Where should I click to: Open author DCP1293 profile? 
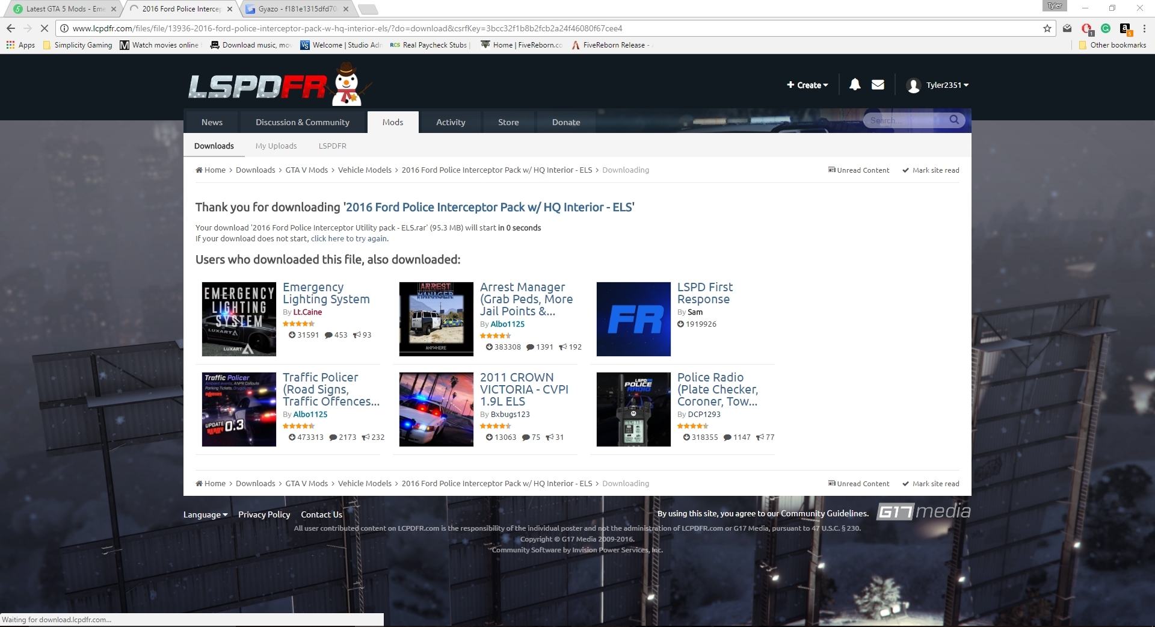tap(704, 415)
